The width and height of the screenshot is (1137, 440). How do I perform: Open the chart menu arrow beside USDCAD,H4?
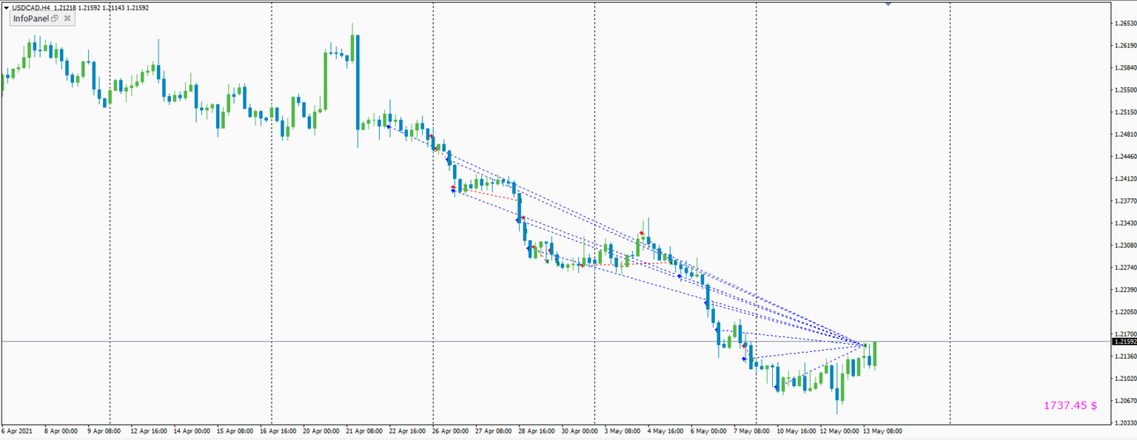(6, 7)
